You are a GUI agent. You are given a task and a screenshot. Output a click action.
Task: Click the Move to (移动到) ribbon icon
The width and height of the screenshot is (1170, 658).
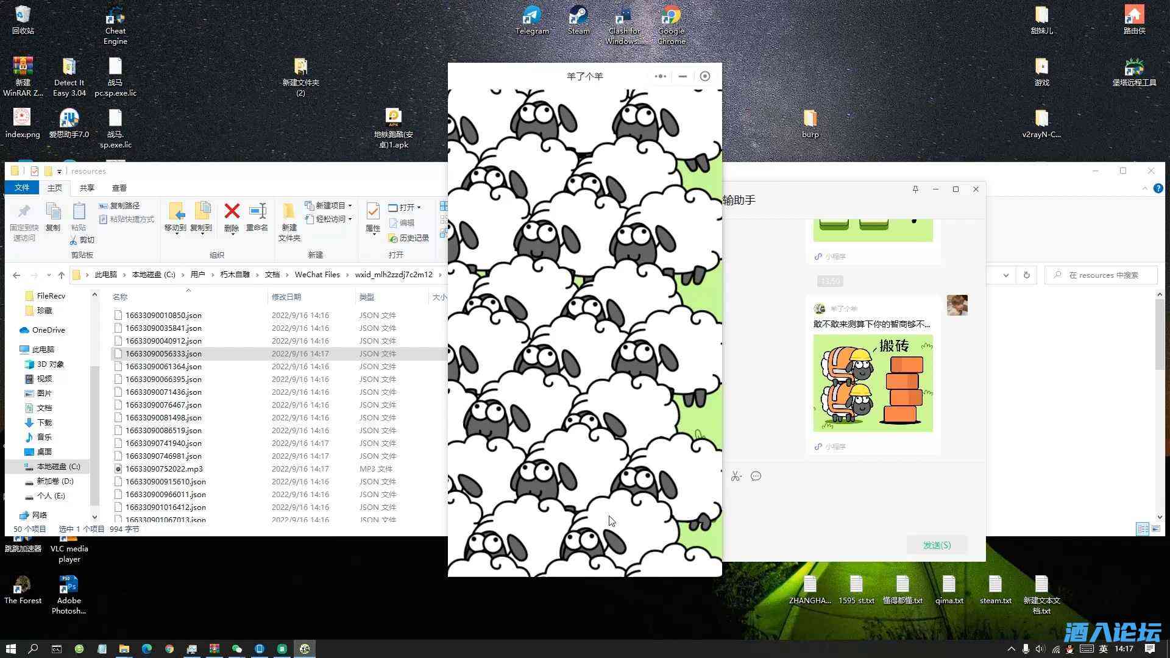tap(175, 218)
